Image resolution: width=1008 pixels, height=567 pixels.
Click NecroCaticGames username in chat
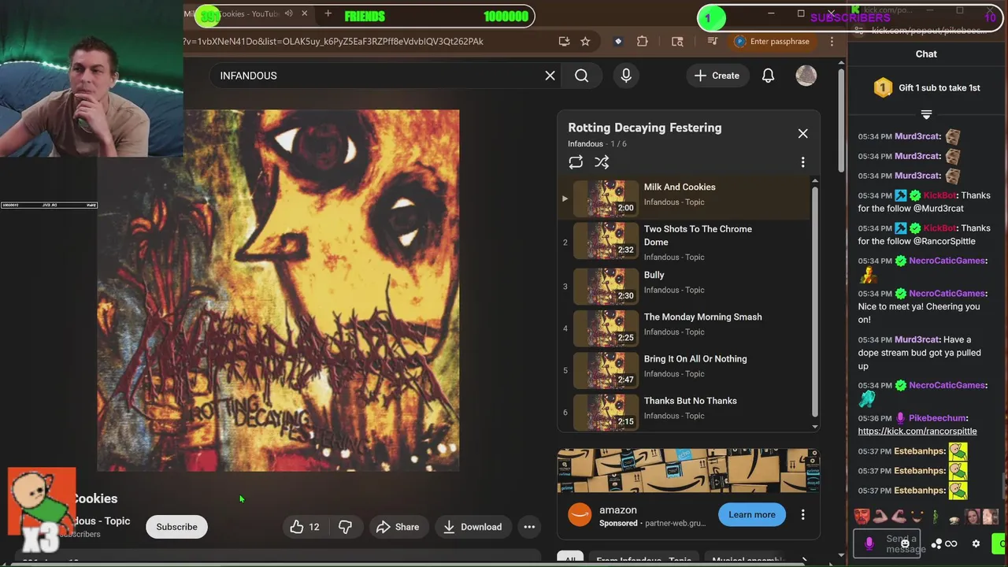click(947, 261)
